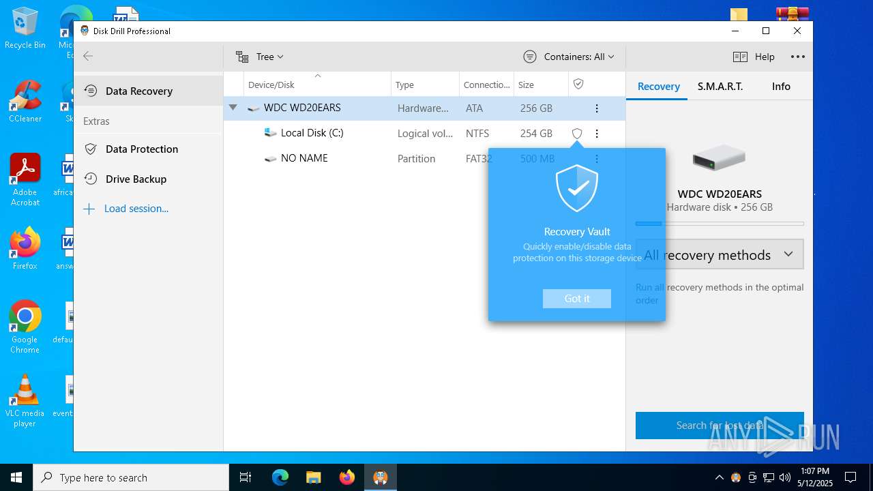Click the Data Protection shield sidebar icon
873x491 pixels.
tap(90, 149)
